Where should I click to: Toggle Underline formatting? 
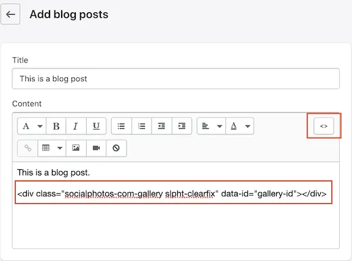pyautogui.click(x=96, y=126)
